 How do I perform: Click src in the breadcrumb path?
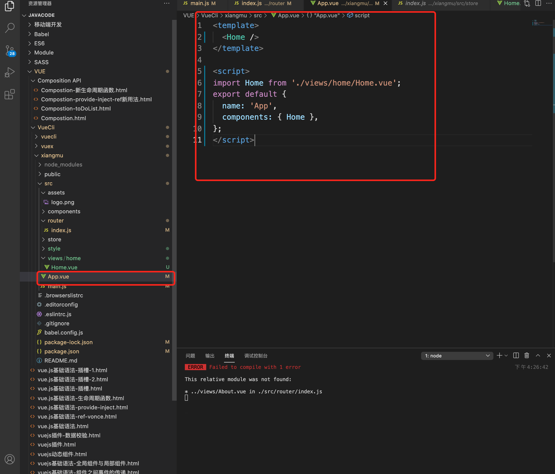tap(258, 15)
